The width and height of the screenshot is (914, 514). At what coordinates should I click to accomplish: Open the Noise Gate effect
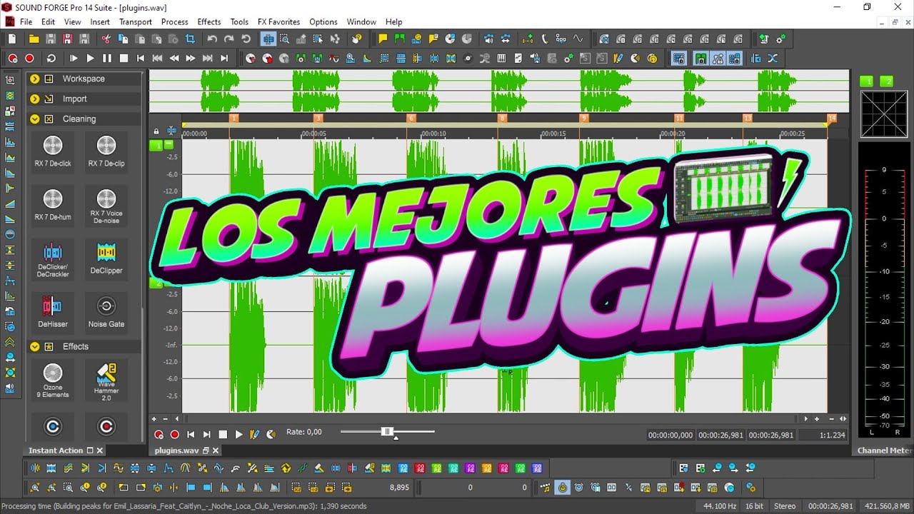pos(106,312)
